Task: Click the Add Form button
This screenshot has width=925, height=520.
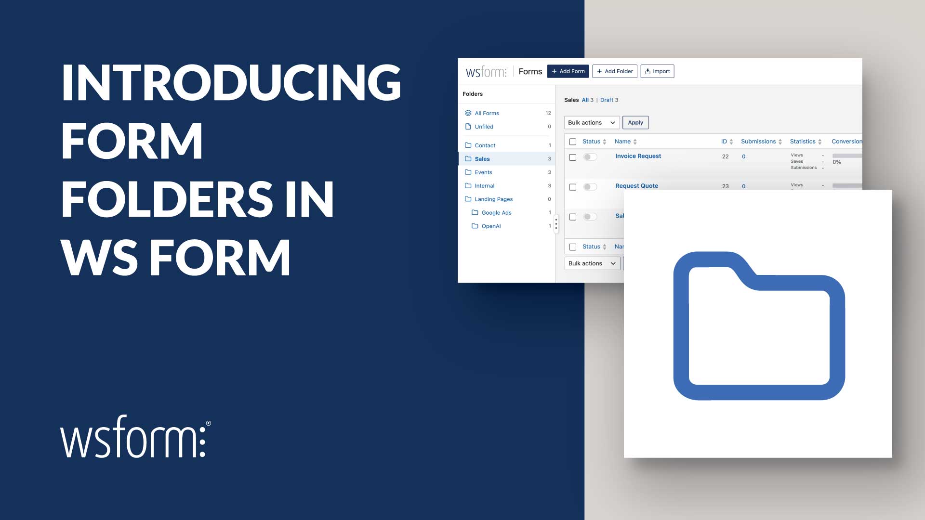Action: pos(568,71)
